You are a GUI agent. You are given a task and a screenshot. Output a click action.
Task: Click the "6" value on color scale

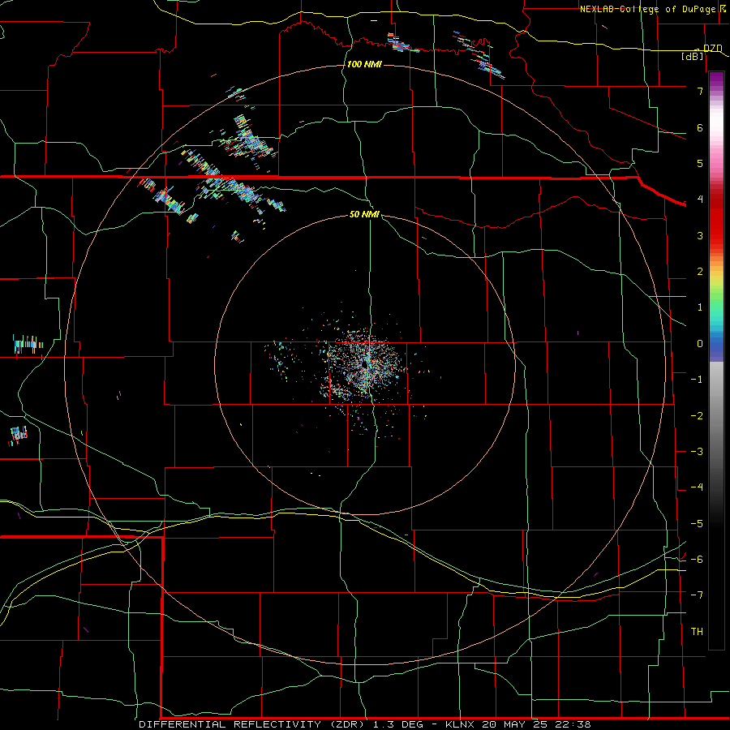(x=700, y=127)
